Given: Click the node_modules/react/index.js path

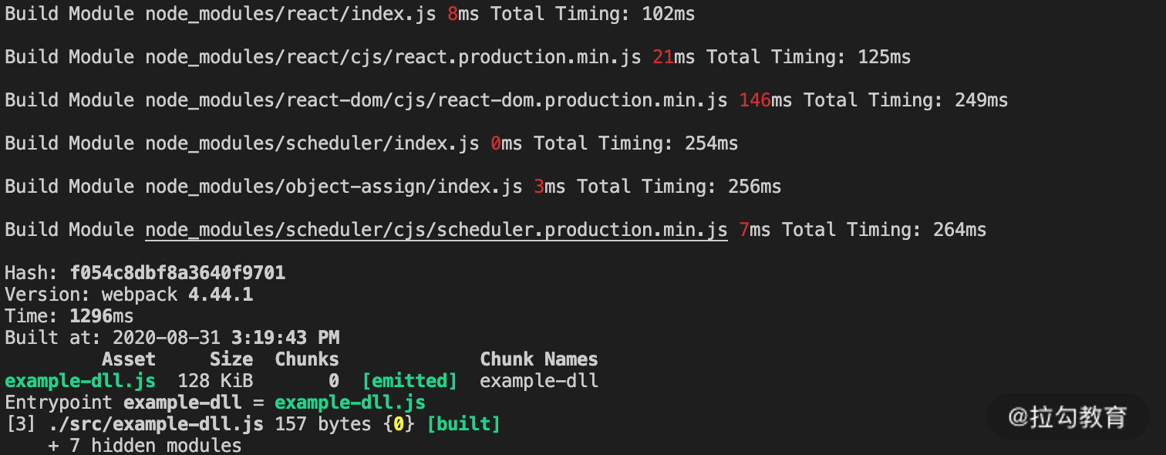Looking at the screenshot, I should click(290, 14).
